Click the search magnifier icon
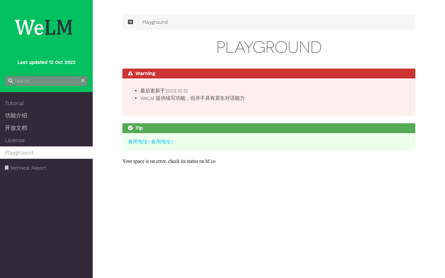Viewport: 445px width, 278px height. 11,81
